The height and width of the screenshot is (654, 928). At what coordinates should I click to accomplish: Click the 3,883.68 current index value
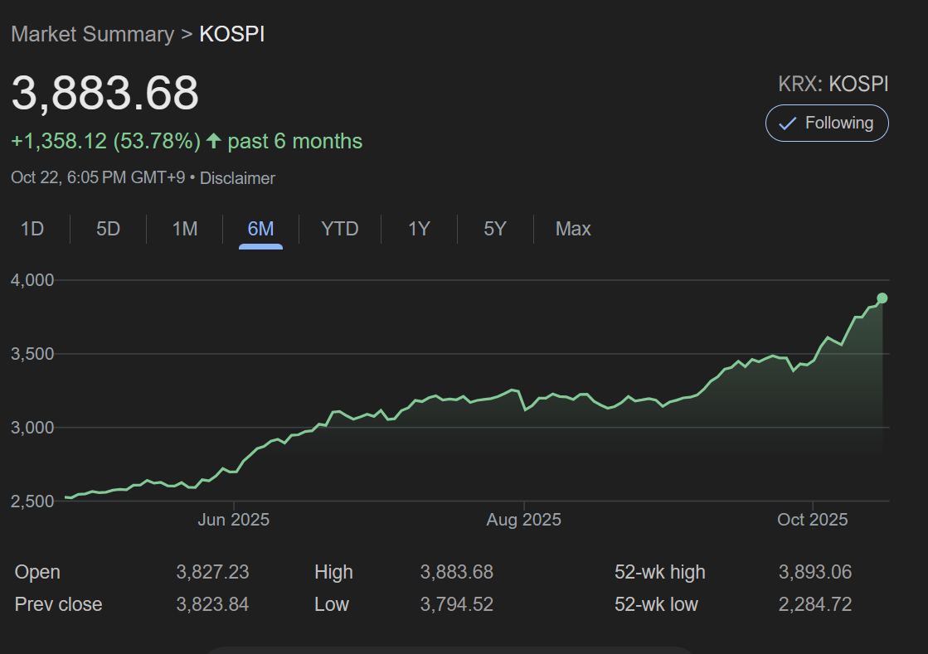point(105,93)
